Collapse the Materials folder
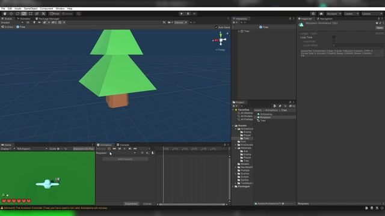The image size is (385, 216). point(236,148)
